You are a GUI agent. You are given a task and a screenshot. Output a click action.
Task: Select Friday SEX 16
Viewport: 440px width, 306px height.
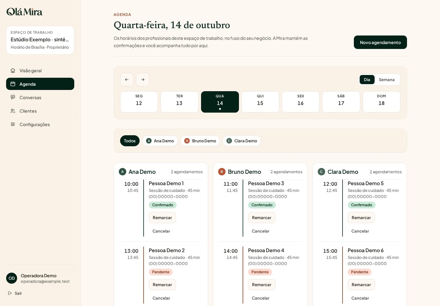pos(301,102)
